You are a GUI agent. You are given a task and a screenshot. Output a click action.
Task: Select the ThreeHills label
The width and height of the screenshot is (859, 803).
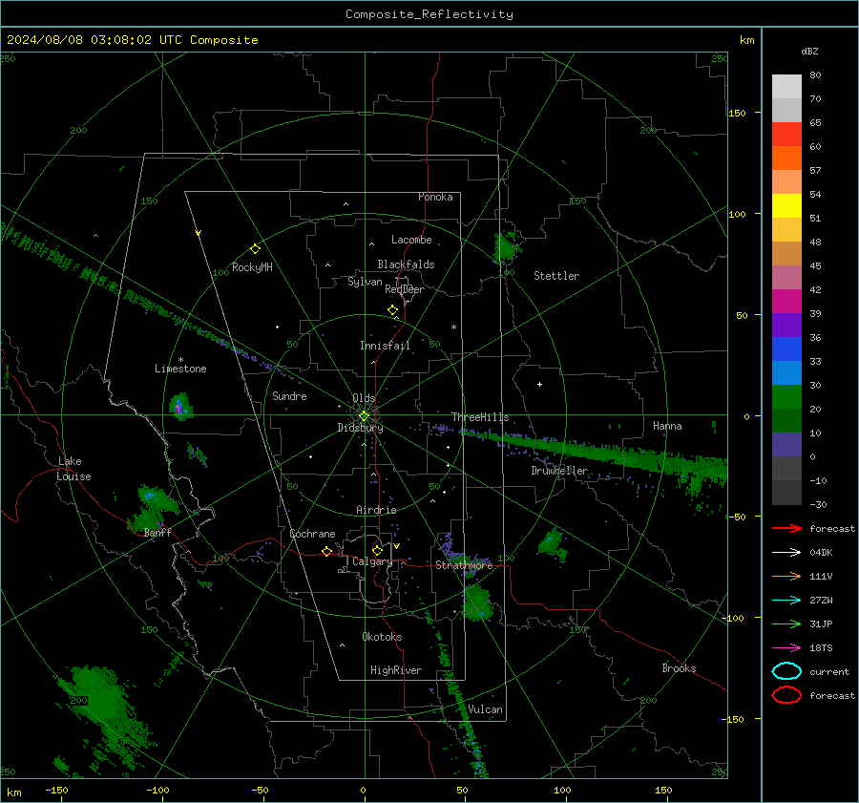480,417
